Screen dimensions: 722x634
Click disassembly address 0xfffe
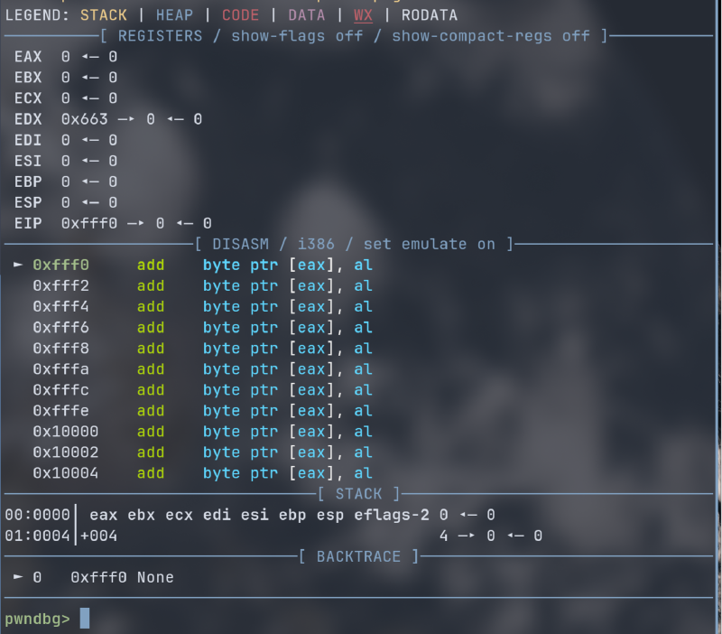60,411
